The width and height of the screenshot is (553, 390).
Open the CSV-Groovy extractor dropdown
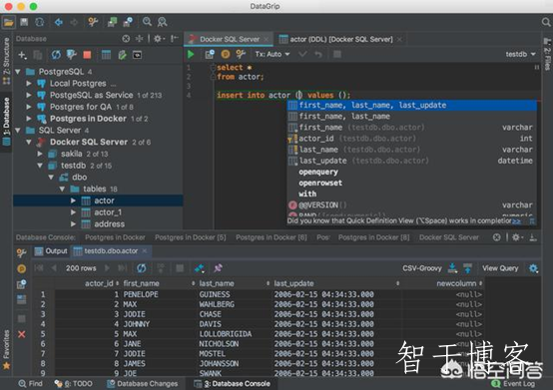coord(422,268)
